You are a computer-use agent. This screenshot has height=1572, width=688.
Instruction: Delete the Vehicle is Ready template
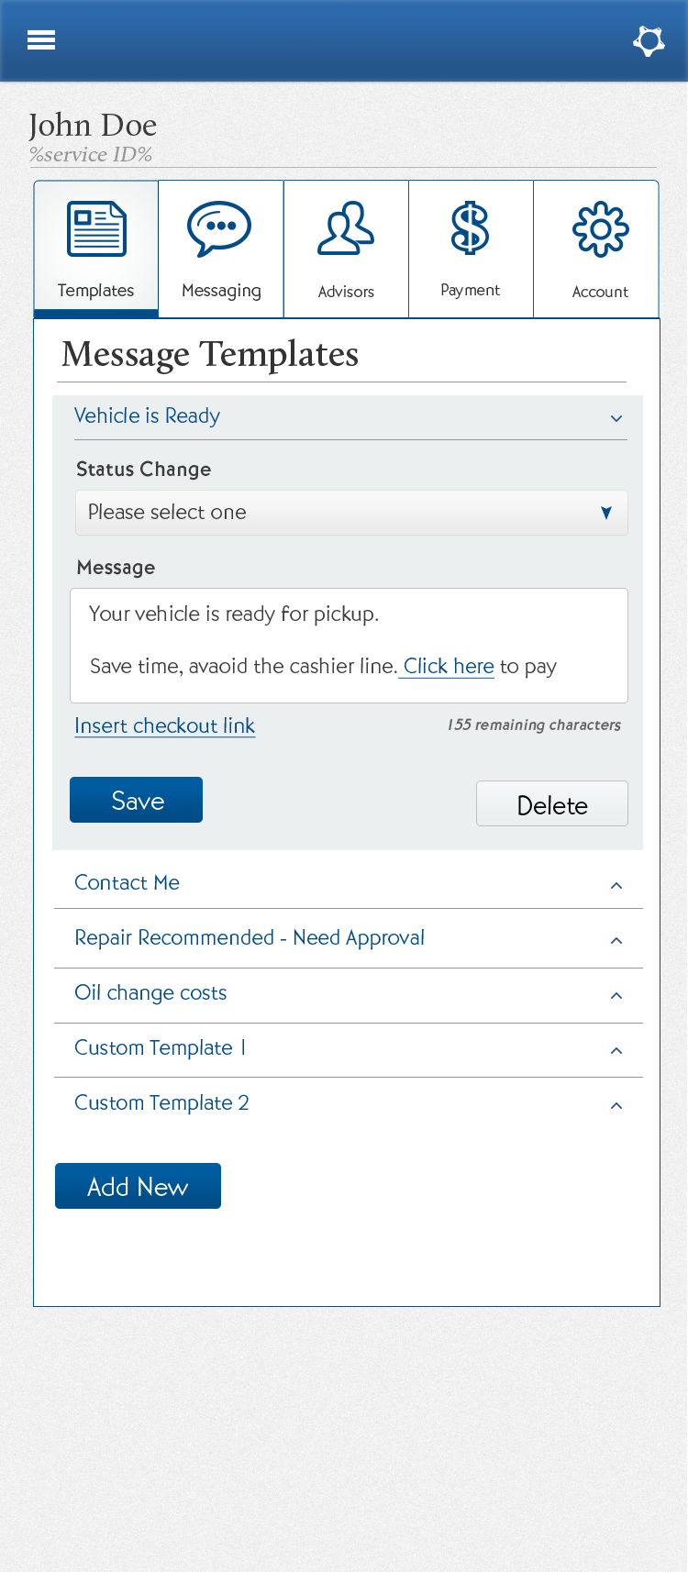pyautogui.click(x=551, y=804)
